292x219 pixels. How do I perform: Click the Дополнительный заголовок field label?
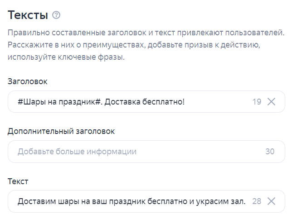click(x=61, y=131)
